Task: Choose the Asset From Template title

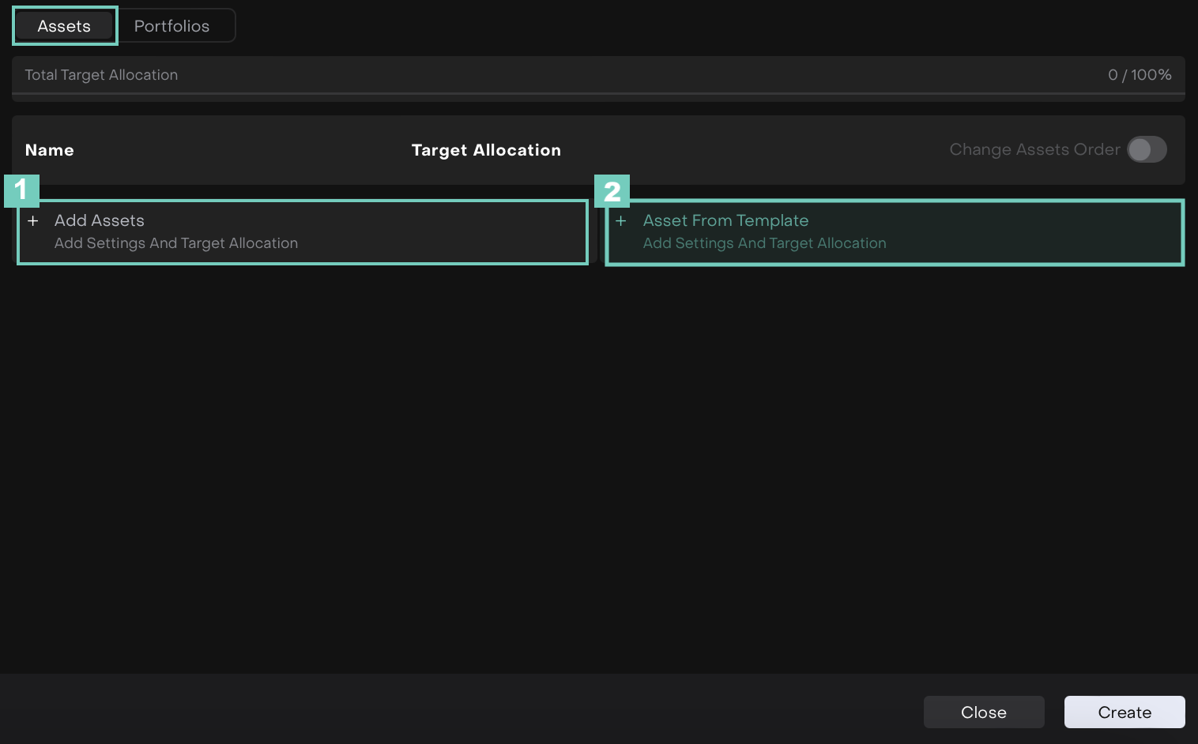Action: (x=725, y=220)
